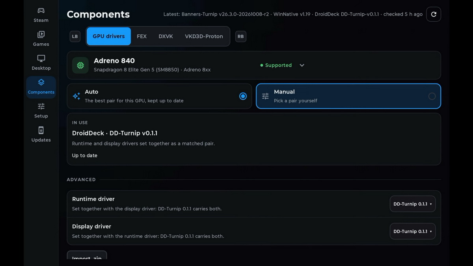
Task: Click the Up to date status
Action: pos(85,155)
